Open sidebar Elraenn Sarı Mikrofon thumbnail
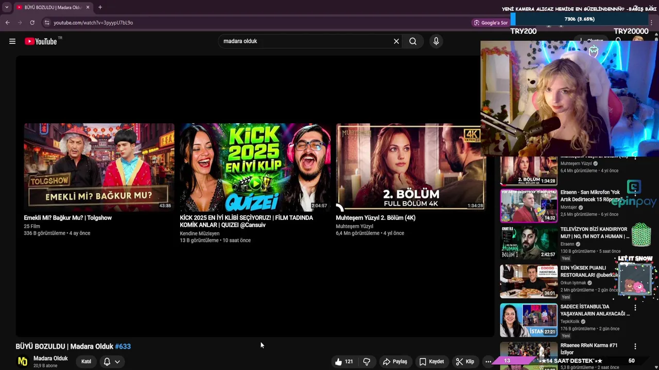Viewport: 659px width, 370px height. coord(529,206)
